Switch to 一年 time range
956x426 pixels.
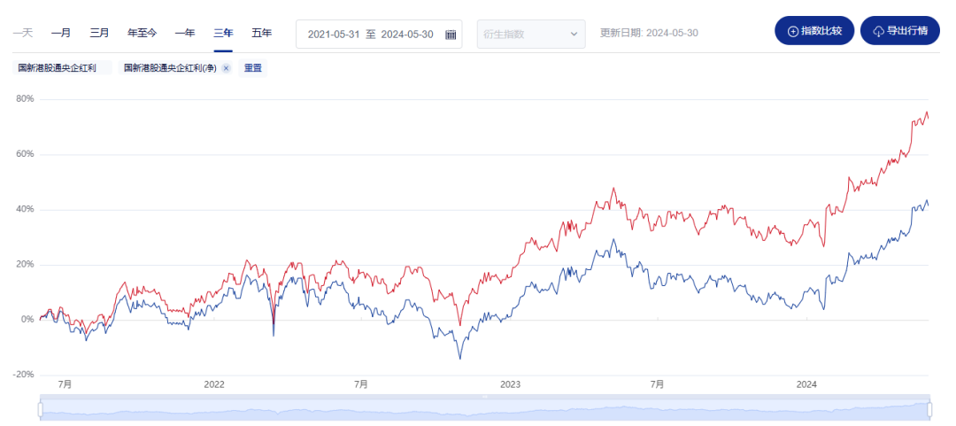[185, 33]
